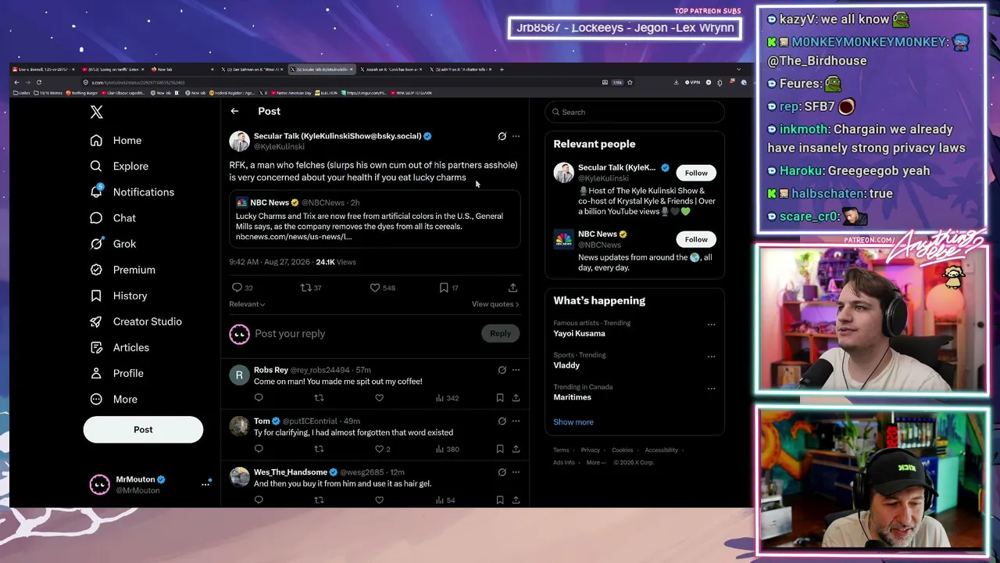Bookmark Wes_The_Handsome's comment
The image size is (1000, 563).
pyautogui.click(x=500, y=500)
